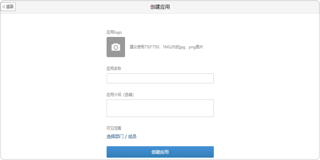Click the slash separator in 选择部门 / 成员
This screenshot has height=160, width=320.
(x=126, y=136)
